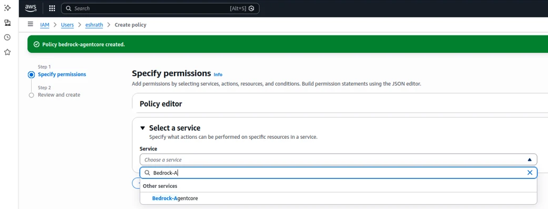The image size is (548, 209).
Task: Open the sparkle icon in left rail
Action: tap(7, 8)
